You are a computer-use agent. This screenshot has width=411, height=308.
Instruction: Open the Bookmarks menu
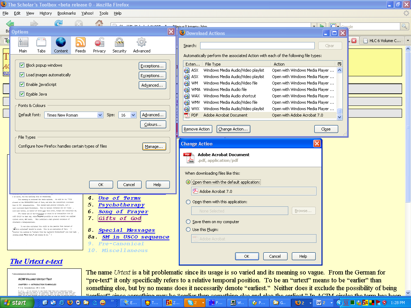pyautogui.click(x=66, y=13)
